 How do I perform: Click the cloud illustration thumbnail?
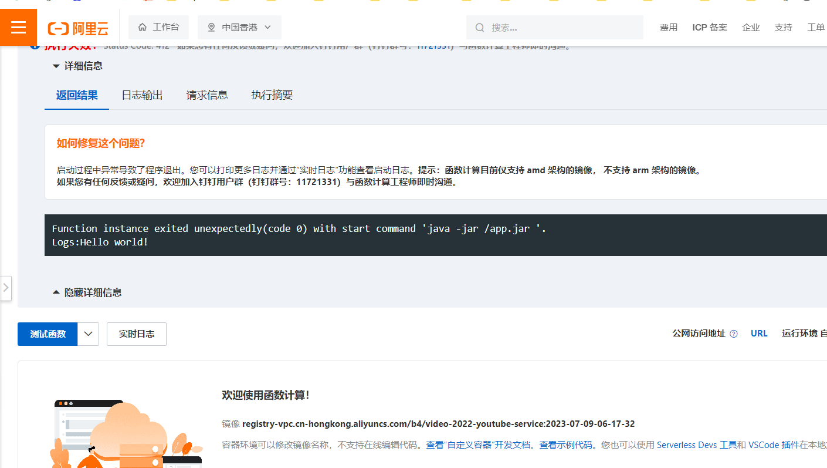126,433
